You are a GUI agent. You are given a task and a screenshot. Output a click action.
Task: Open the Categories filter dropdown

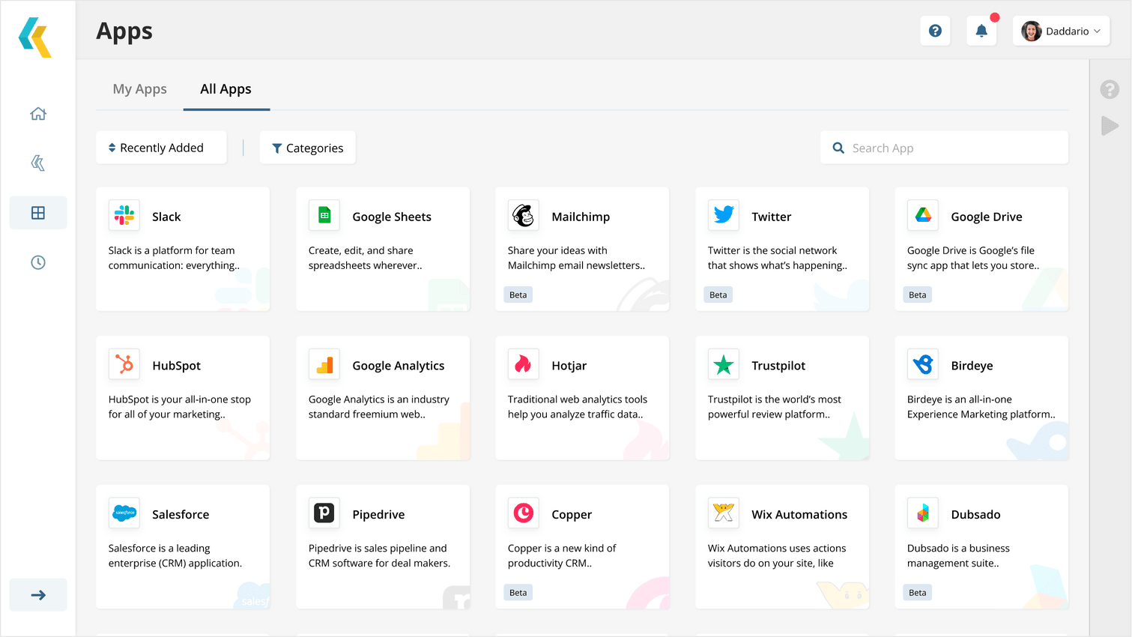click(x=307, y=148)
